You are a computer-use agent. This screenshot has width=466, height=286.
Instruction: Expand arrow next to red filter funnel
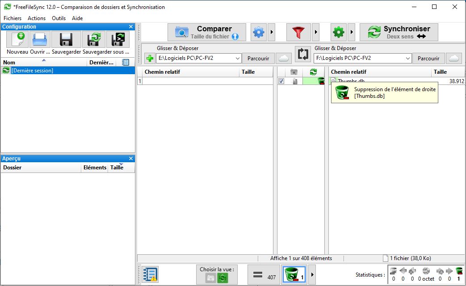click(x=315, y=32)
